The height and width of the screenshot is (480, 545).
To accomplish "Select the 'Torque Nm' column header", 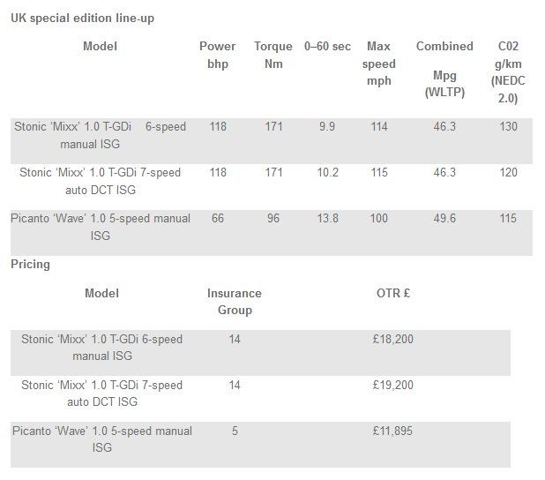I will click(272, 55).
